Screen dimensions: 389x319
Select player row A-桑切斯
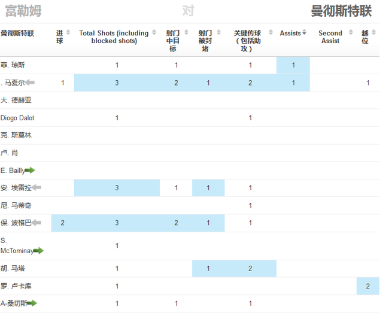click(x=190, y=303)
